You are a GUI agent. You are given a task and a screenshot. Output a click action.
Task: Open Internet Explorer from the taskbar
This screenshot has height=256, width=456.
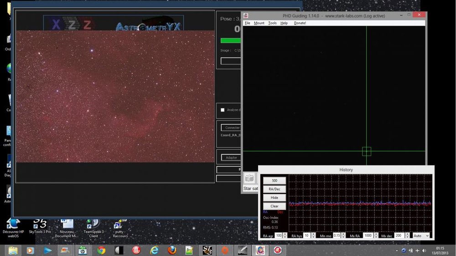(154, 250)
